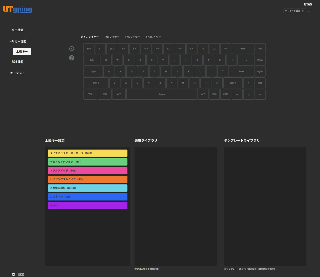Open settings via the gear icon
Image resolution: width=320 pixels, height=277 pixels.
tap(13, 274)
